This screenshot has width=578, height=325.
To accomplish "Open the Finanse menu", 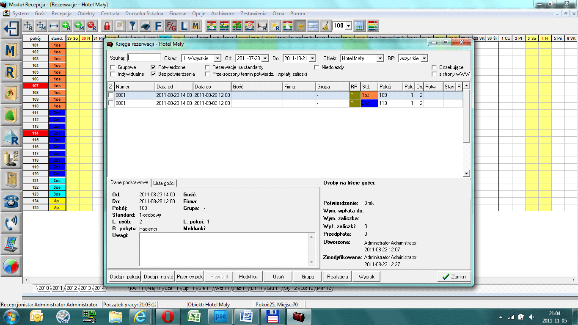I will (177, 14).
